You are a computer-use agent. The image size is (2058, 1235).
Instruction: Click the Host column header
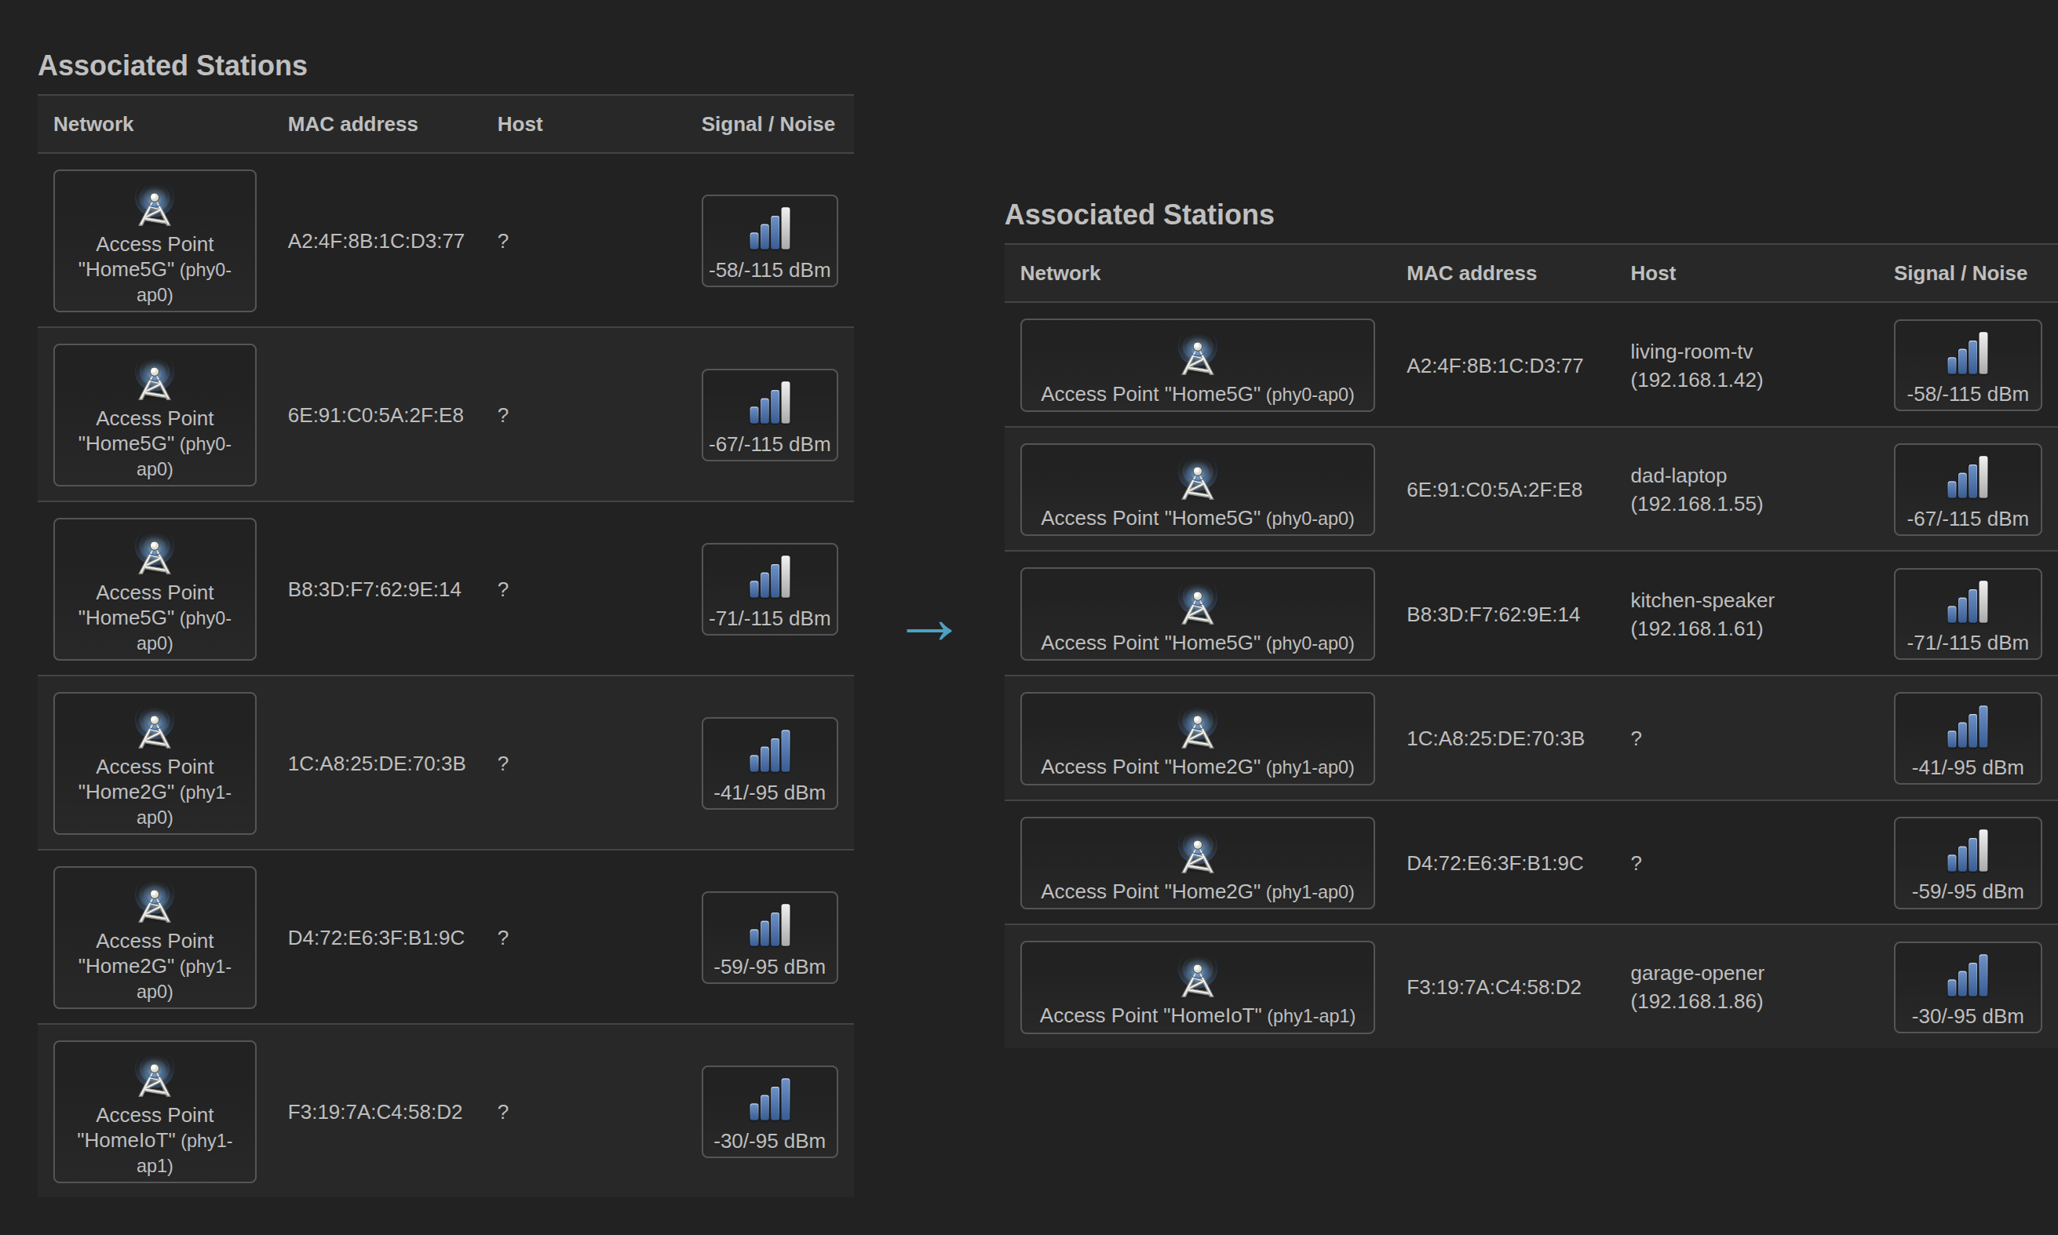point(1652,272)
